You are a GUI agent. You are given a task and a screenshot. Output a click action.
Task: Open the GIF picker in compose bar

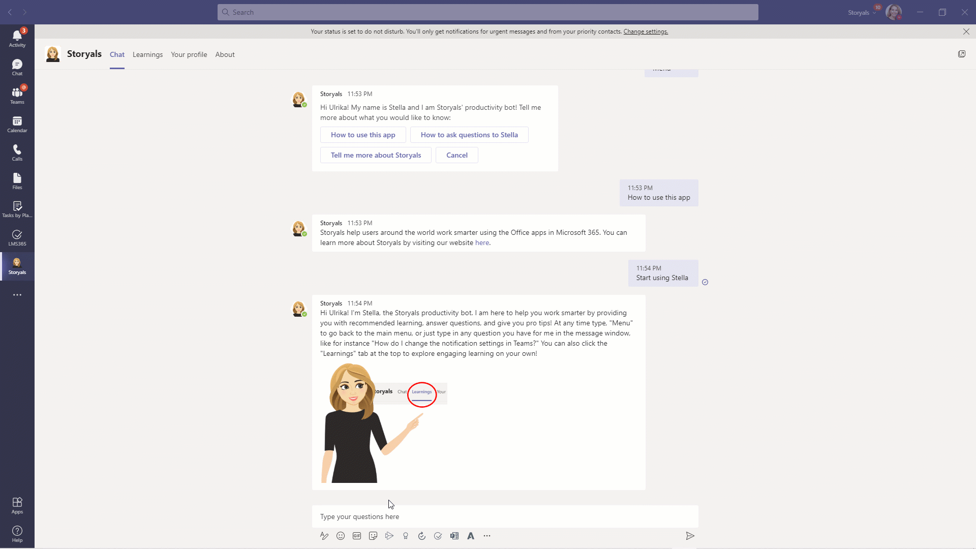pyautogui.click(x=357, y=536)
